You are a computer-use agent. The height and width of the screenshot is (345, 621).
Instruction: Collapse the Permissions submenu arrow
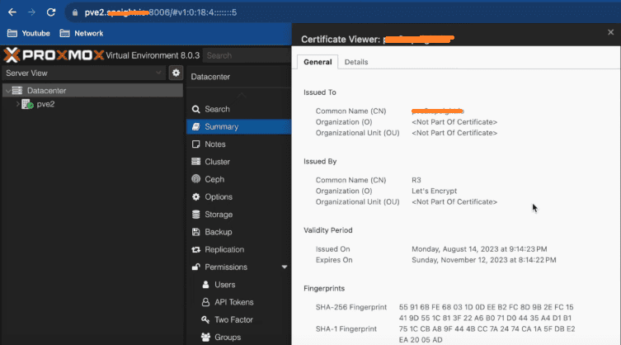[x=285, y=267]
